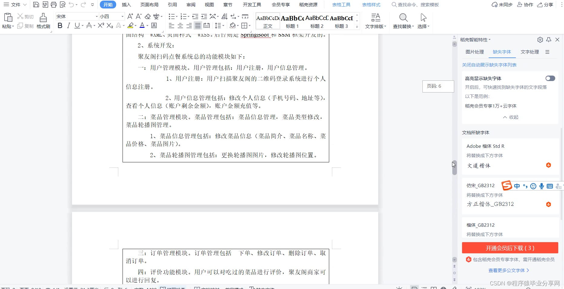
Task: Click the distributed alignment icon
Action: pos(207,26)
